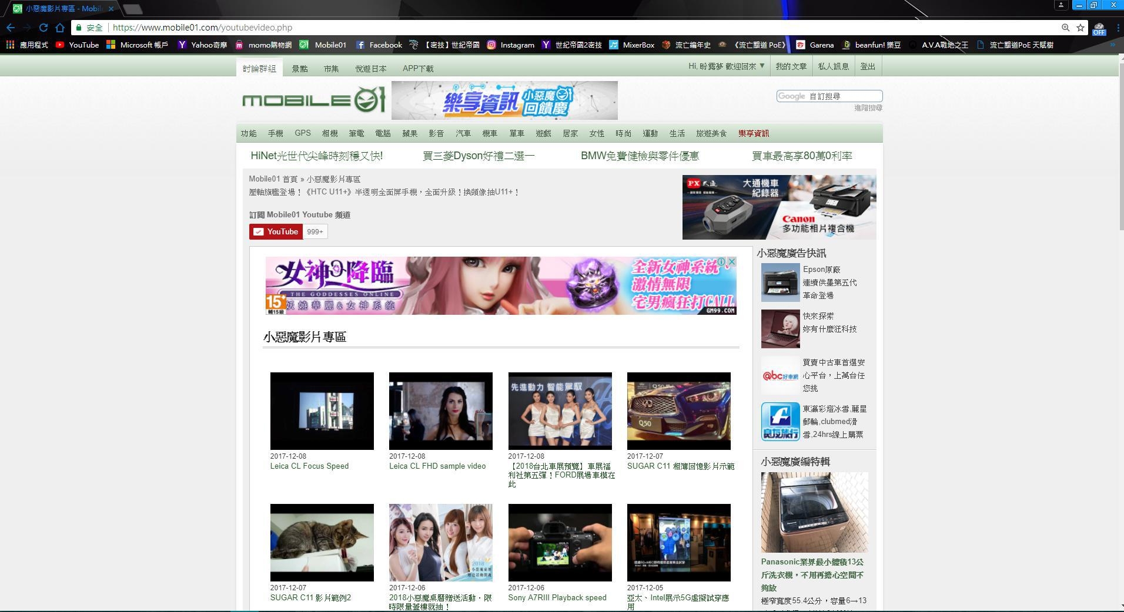Log out with the 登出 link

(x=868, y=66)
